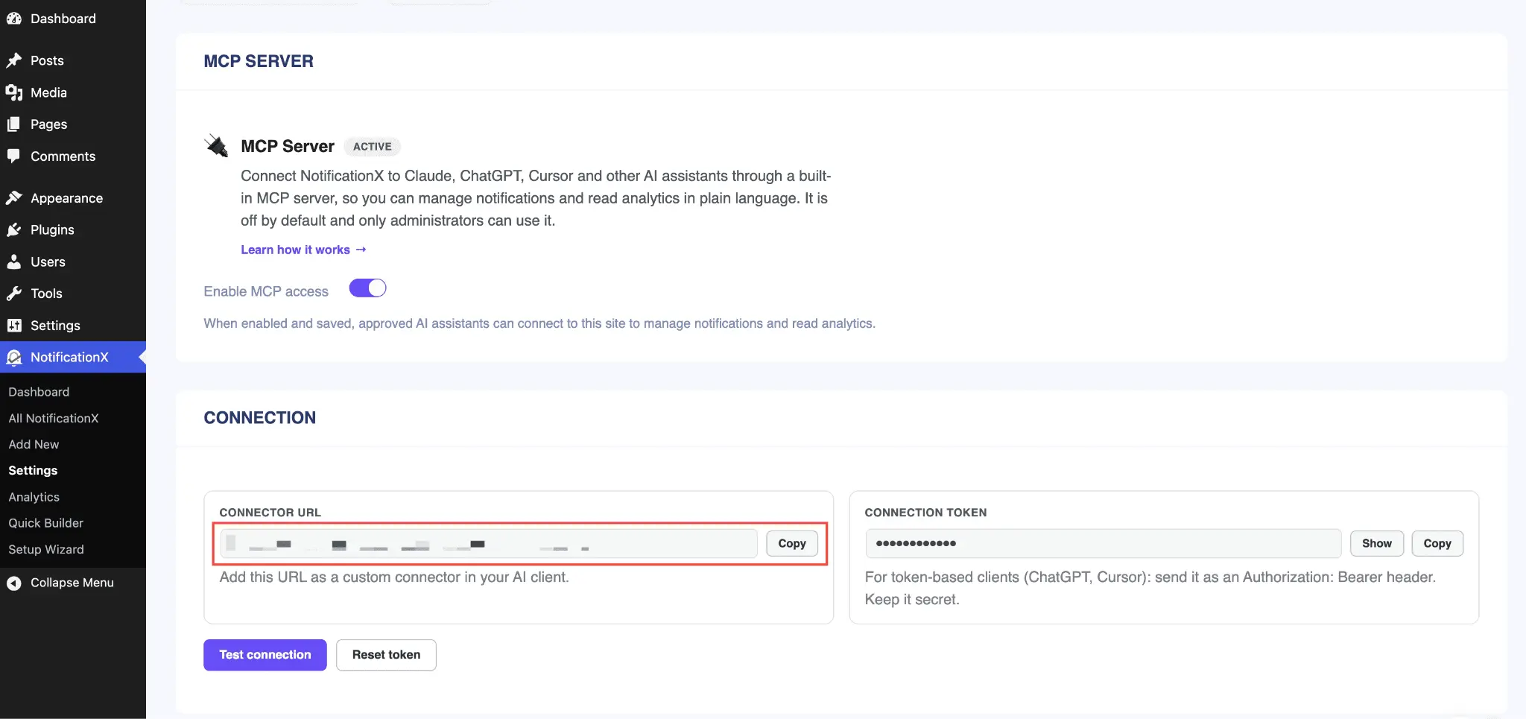Click the Collapse Menu arrow icon
Image resolution: width=1526 pixels, height=719 pixels.
click(x=13, y=583)
